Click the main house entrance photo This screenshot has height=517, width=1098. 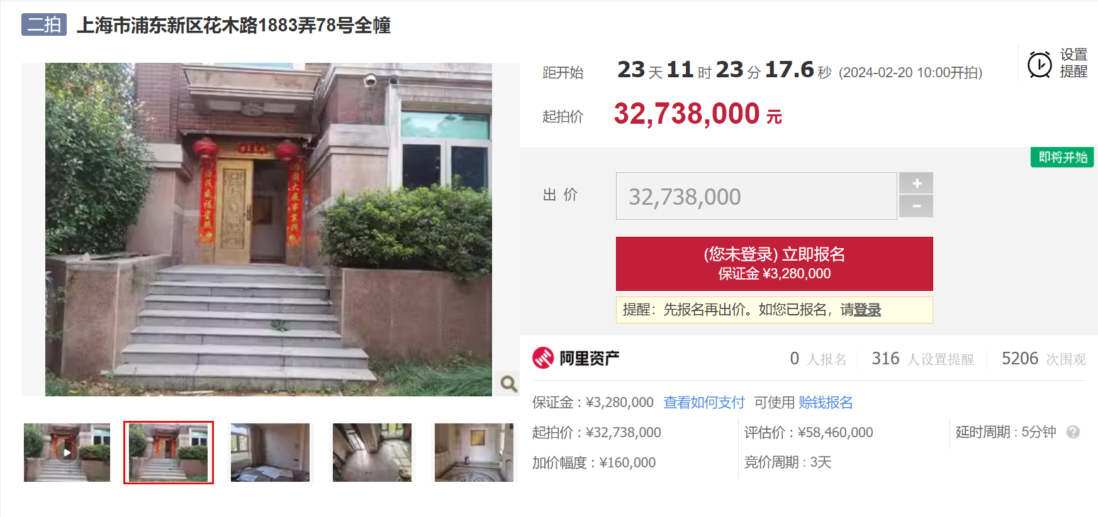point(269,229)
